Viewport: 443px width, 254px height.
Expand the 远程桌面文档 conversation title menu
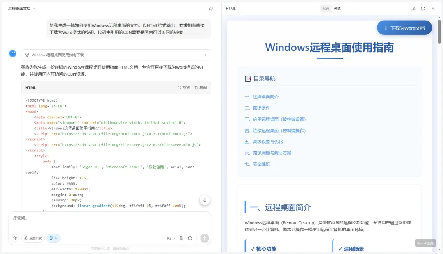click(x=22, y=9)
